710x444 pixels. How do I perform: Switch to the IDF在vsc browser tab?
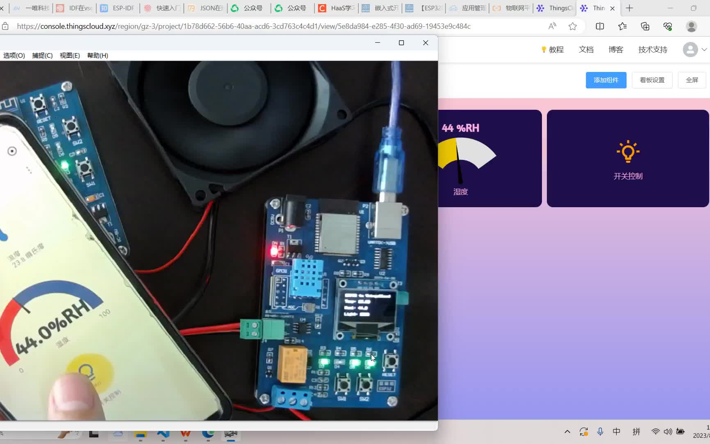(x=74, y=8)
